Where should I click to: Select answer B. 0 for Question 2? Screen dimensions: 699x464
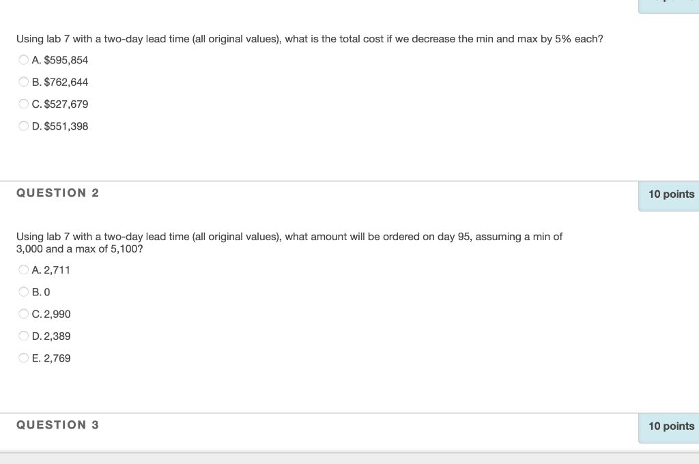[x=23, y=291]
